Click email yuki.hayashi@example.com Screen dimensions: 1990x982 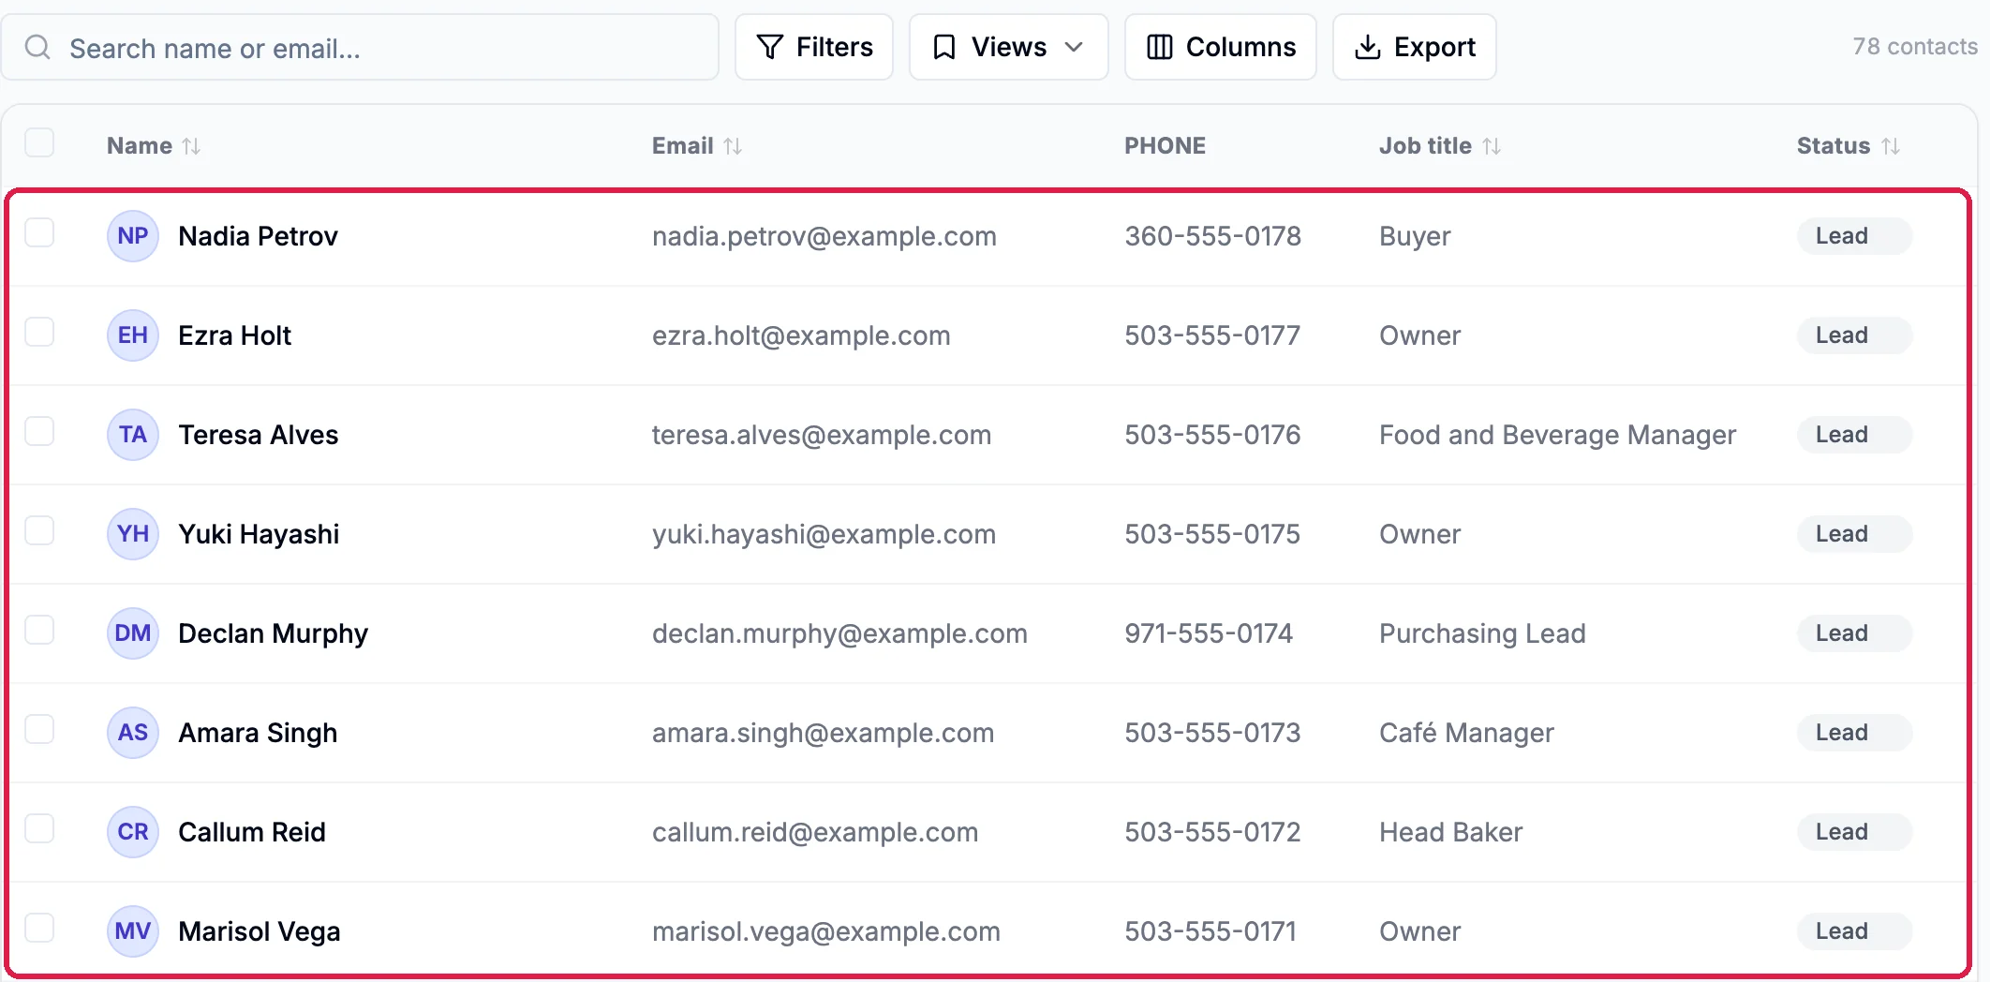click(824, 534)
